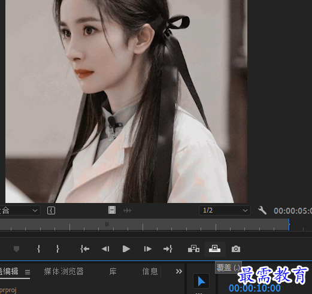Open the zoom fit dropdown
The width and height of the screenshot is (312, 294).
coord(20,210)
